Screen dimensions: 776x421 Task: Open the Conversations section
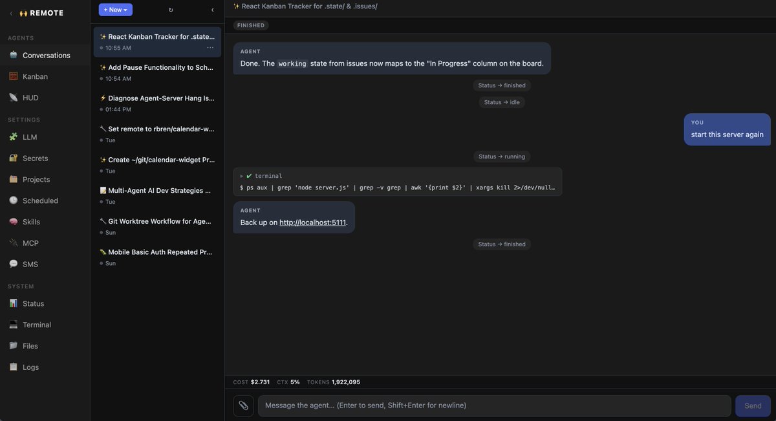click(x=45, y=55)
